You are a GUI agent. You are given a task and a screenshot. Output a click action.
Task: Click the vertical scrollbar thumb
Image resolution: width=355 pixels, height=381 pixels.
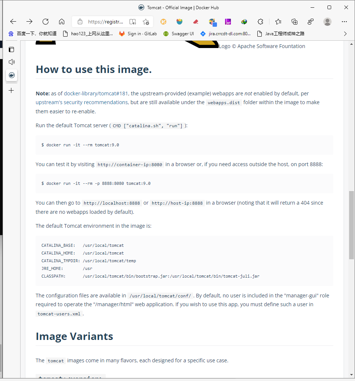[351, 225]
